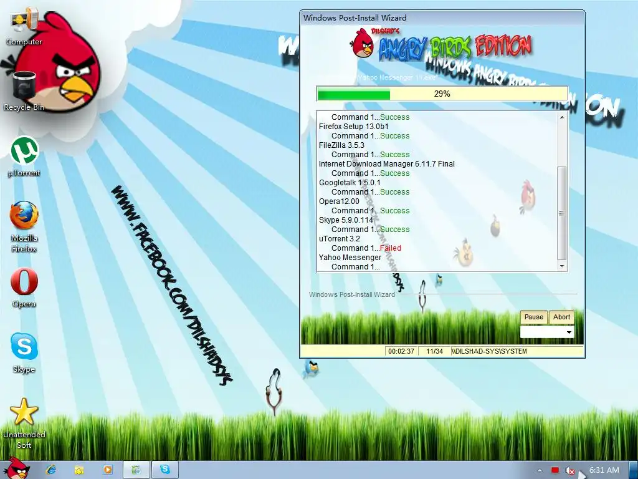This screenshot has width=638, height=479.
Task: Open Windows Explorer from taskbar
Action: [79, 470]
